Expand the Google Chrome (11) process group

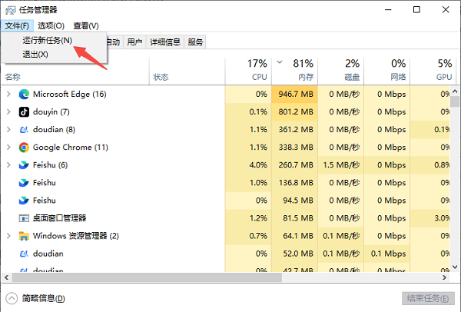8,147
